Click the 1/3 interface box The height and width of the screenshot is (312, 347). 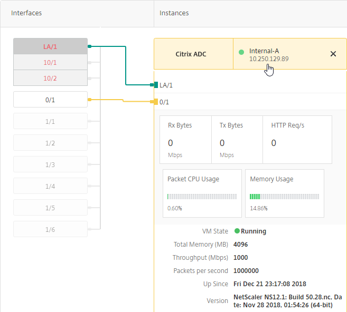[x=50, y=164]
